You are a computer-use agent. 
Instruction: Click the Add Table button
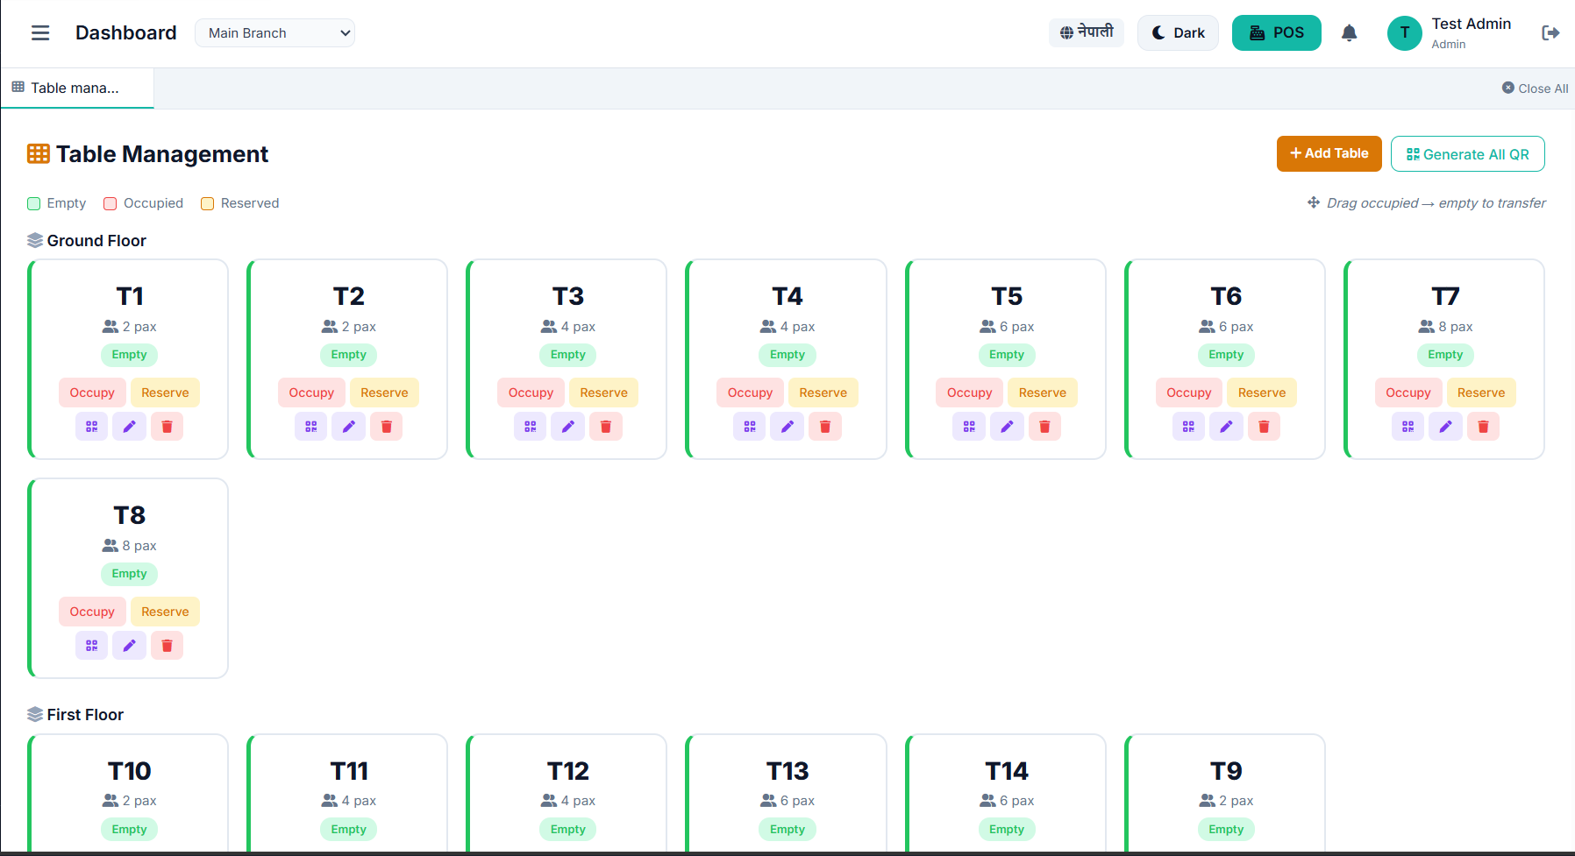pyautogui.click(x=1329, y=153)
